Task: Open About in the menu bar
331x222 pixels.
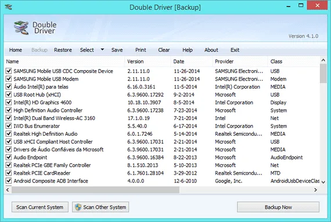Action: point(211,50)
